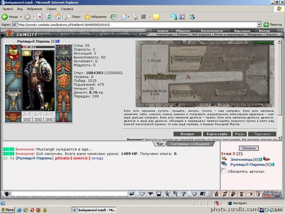The height and width of the screenshot is (214, 285).
Task: Select the red shield equipment slot
Action: tap(64, 81)
